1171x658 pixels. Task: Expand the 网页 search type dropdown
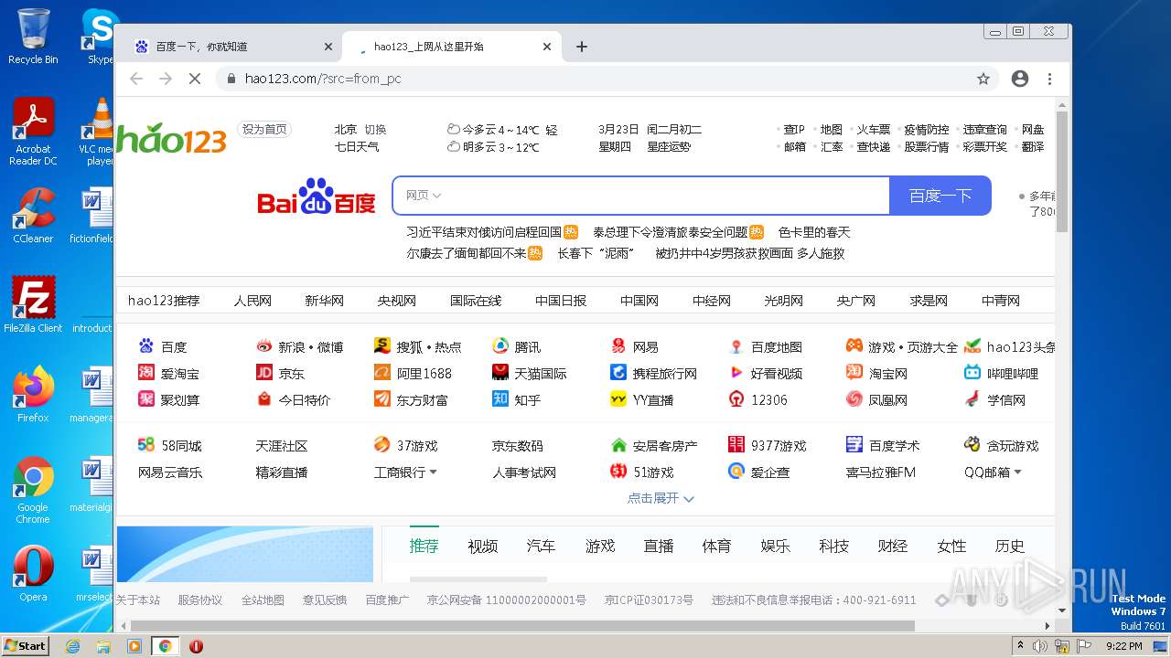click(424, 196)
